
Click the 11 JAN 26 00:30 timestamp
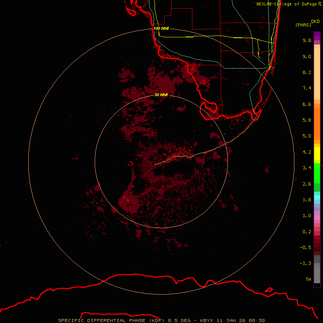point(240,320)
